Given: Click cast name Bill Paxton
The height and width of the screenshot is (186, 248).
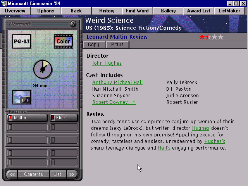Looking at the screenshot, I should coord(179,89).
